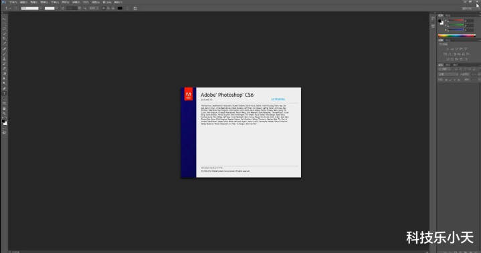Toggle the Character and Paragraph panels
Viewport: 481px width, 253px height.
(135, 8)
